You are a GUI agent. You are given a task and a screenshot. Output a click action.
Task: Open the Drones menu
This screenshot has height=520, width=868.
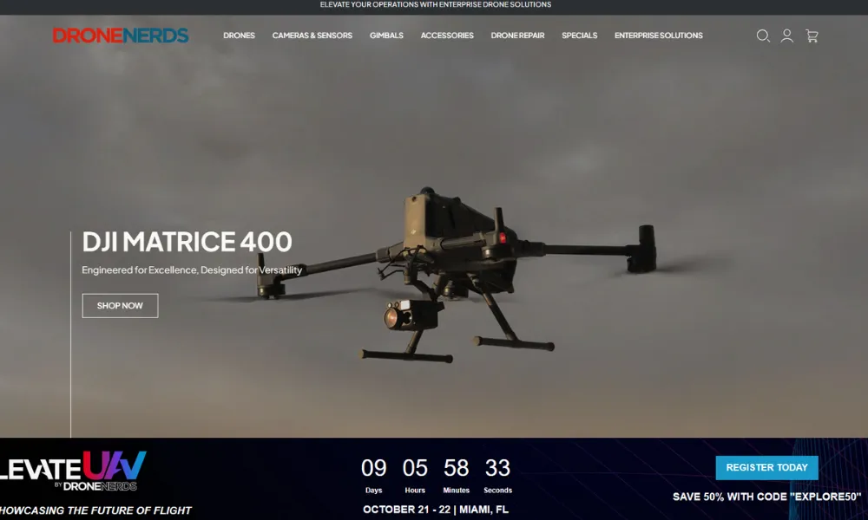pyautogui.click(x=239, y=36)
